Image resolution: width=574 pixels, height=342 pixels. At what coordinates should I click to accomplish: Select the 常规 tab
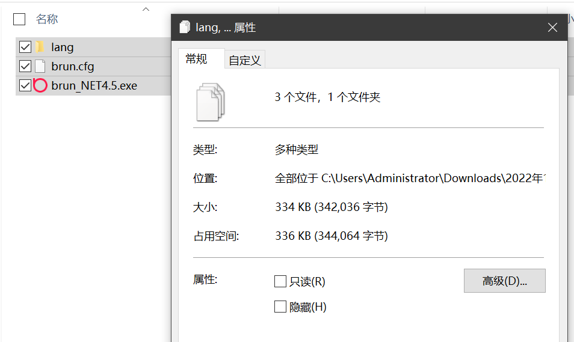point(196,59)
